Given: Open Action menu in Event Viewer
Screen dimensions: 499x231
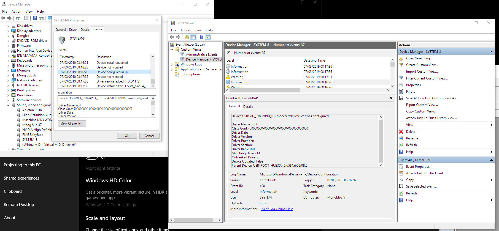Looking at the screenshot, I should click(x=185, y=30).
